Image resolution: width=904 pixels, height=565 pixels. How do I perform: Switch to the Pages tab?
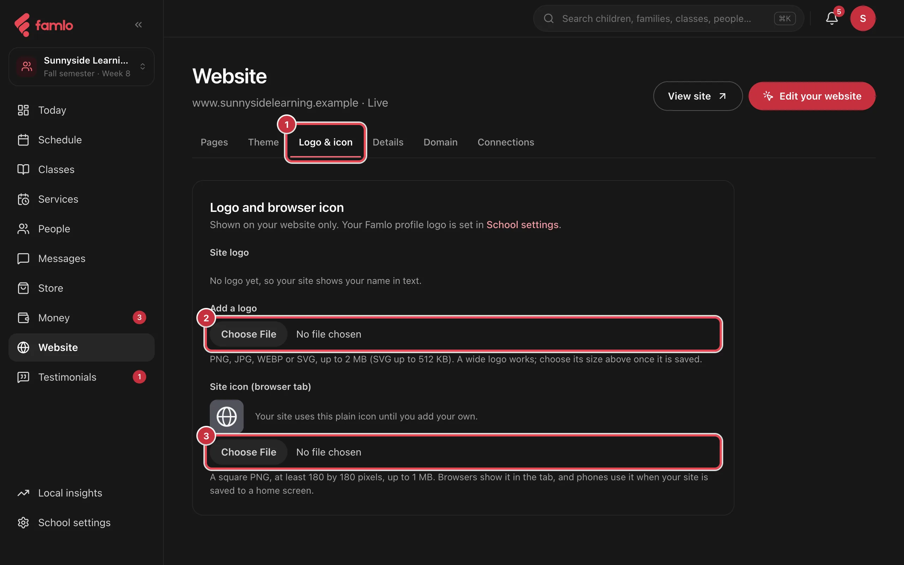[214, 142]
